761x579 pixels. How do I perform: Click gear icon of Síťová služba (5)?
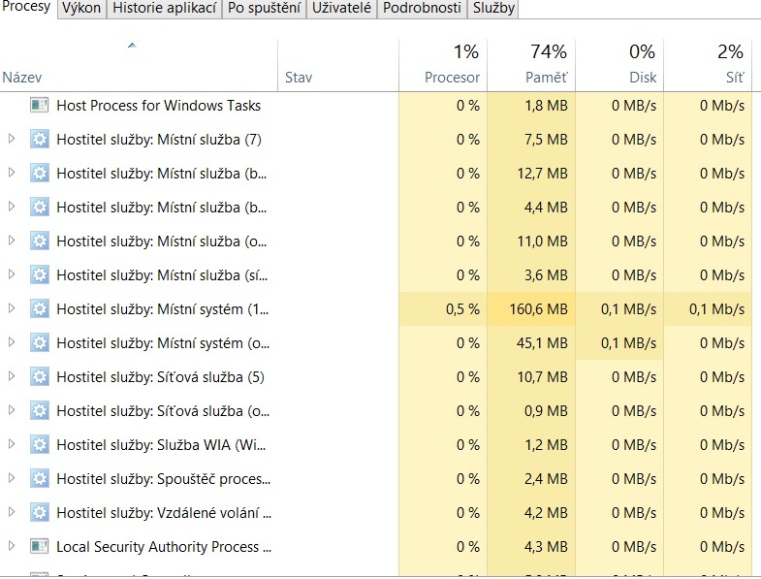click(39, 377)
